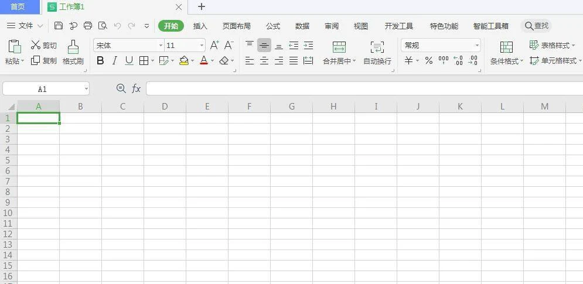Open Insert Function fx dialog
Screen dimensions: 583x284
[136, 88]
